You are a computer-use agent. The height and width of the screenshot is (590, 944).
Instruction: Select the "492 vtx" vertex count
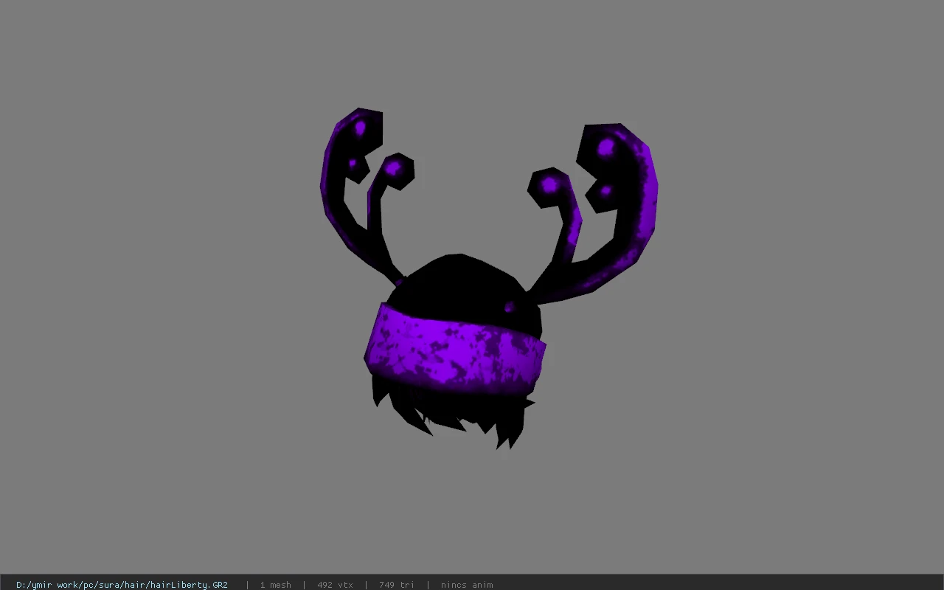point(335,585)
